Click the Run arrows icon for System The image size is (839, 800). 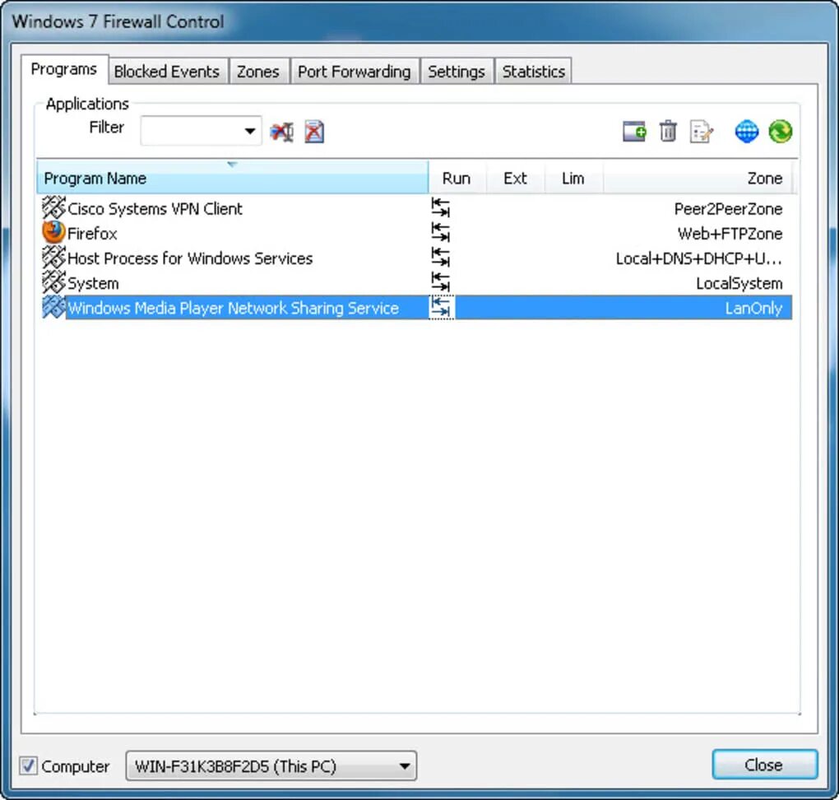441,282
